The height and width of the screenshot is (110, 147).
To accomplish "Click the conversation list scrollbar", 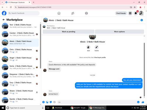I will pos(41,46).
